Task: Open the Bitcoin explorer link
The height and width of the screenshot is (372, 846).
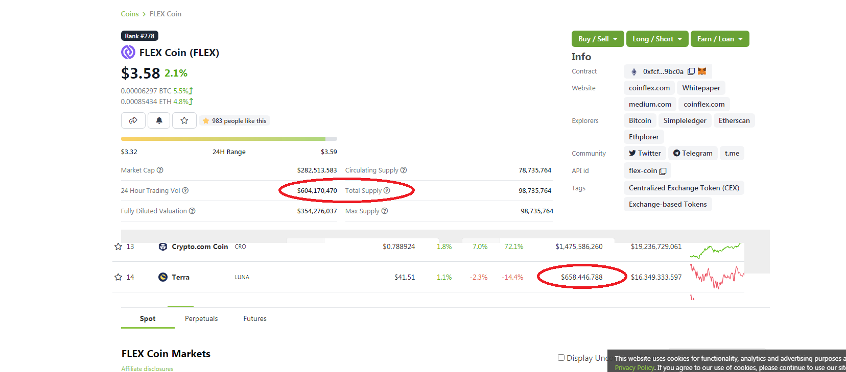Action: pyautogui.click(x=640, y=120)
